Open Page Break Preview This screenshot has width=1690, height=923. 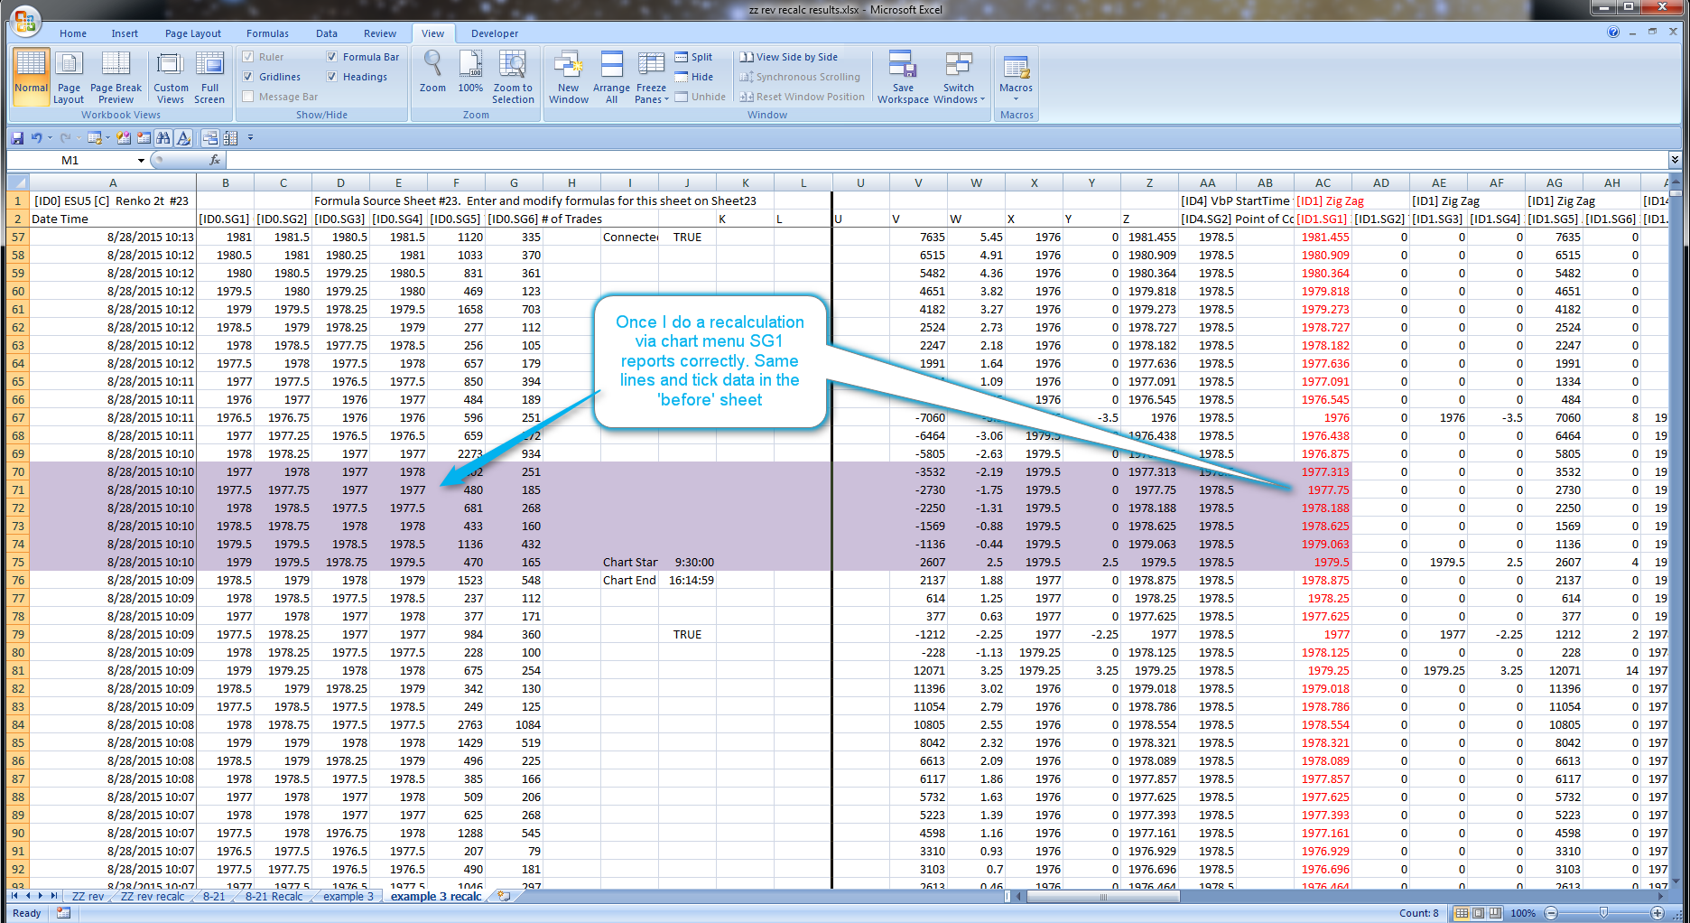pyautogui.click(x=116, y=77)
